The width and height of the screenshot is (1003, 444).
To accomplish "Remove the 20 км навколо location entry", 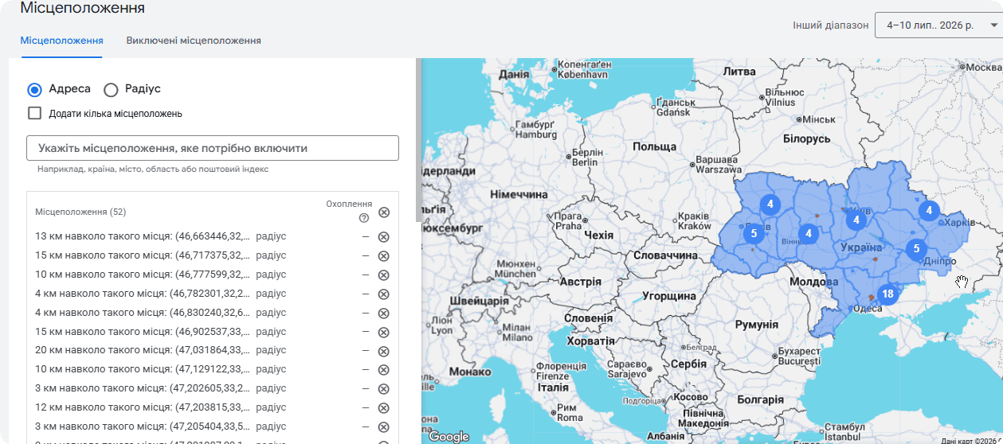I will pos(383,352).
